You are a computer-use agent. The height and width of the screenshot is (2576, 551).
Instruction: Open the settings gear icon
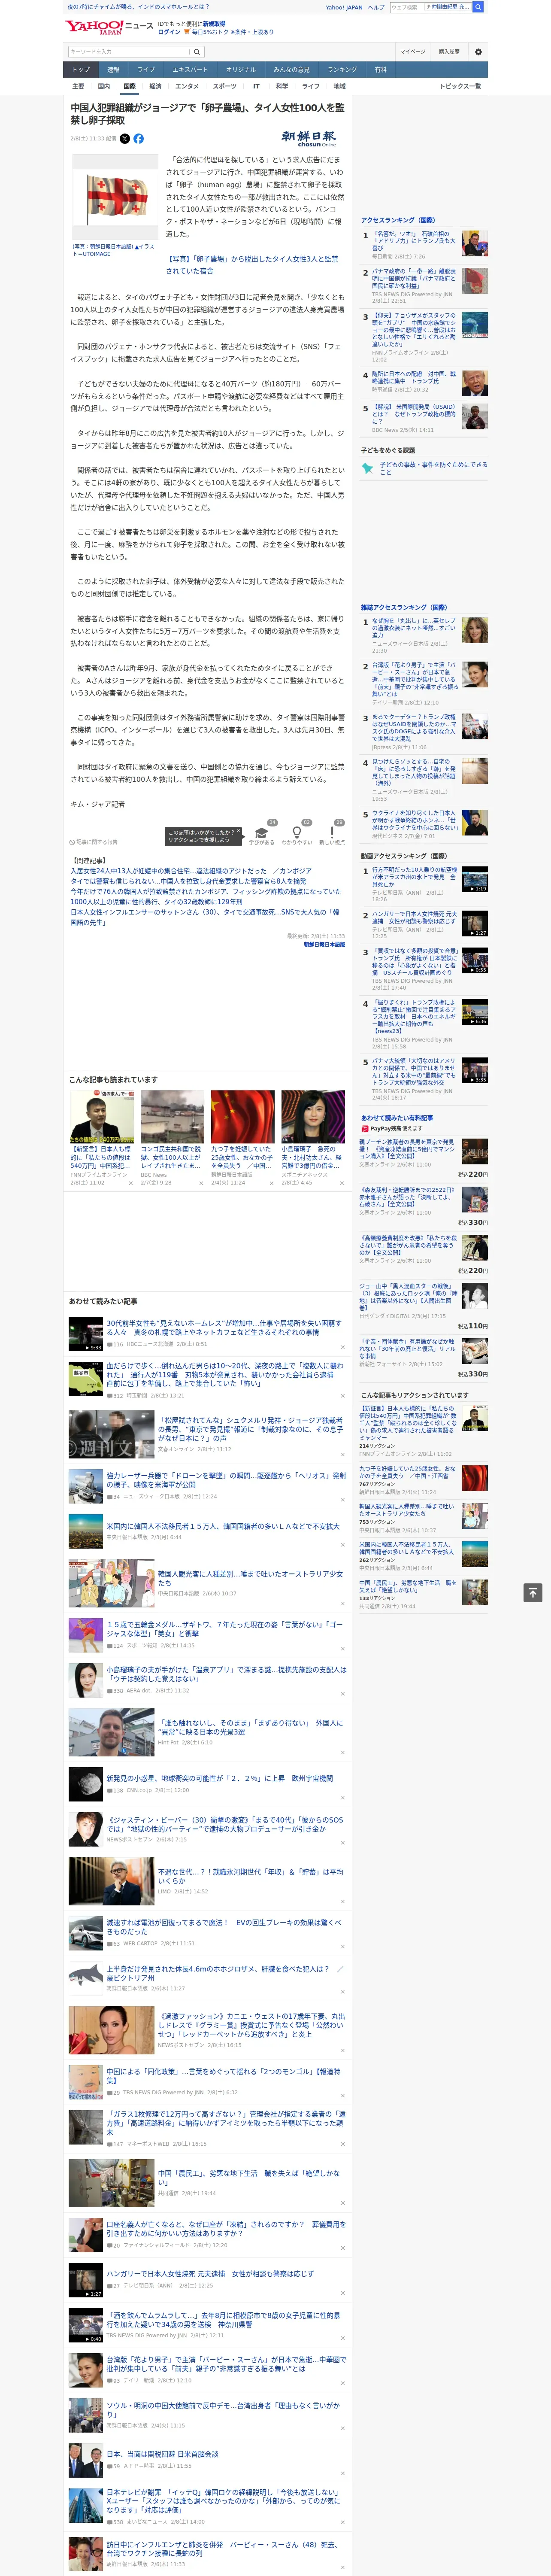pos(478,52)
